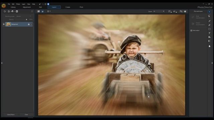Screen dimensions: 214x120
Task: Open the Layer menu
Action: tap(23, 4)
